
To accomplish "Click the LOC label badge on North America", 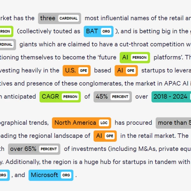I will pos(104,123).
